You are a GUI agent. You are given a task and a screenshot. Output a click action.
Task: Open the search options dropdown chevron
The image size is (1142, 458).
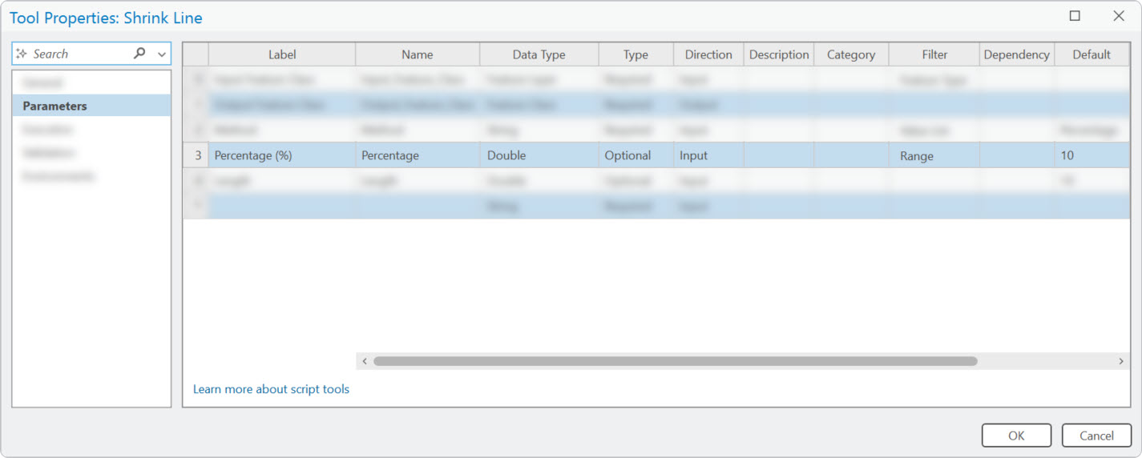[x=162, y=54]
